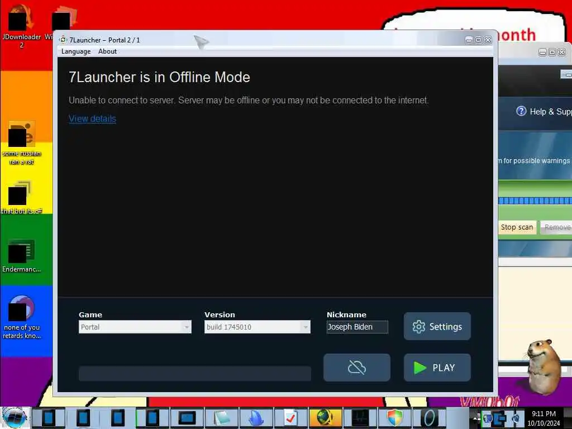Maximize the 7Launcher window
The width and height of the screenshot is (572, 429).
[x=478, y=40]
